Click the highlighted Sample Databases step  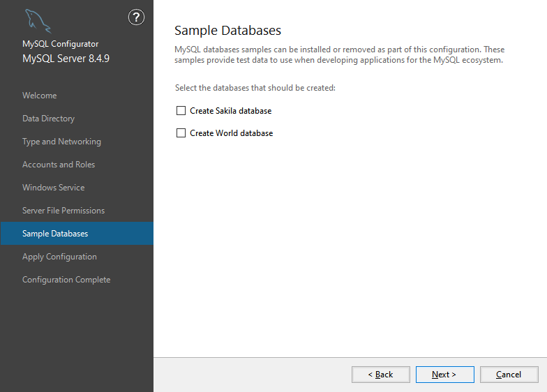pyautogui.click(x=55, y=234)
